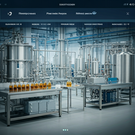Image resolution: width=135 pixels, height=135 pixels.
Task: Go to the second carousel slide dot
Action: point(65,130)
